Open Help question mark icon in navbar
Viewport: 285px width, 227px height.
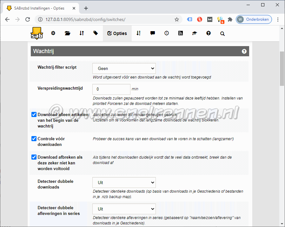pyautogui.click(x=209, y=33)
